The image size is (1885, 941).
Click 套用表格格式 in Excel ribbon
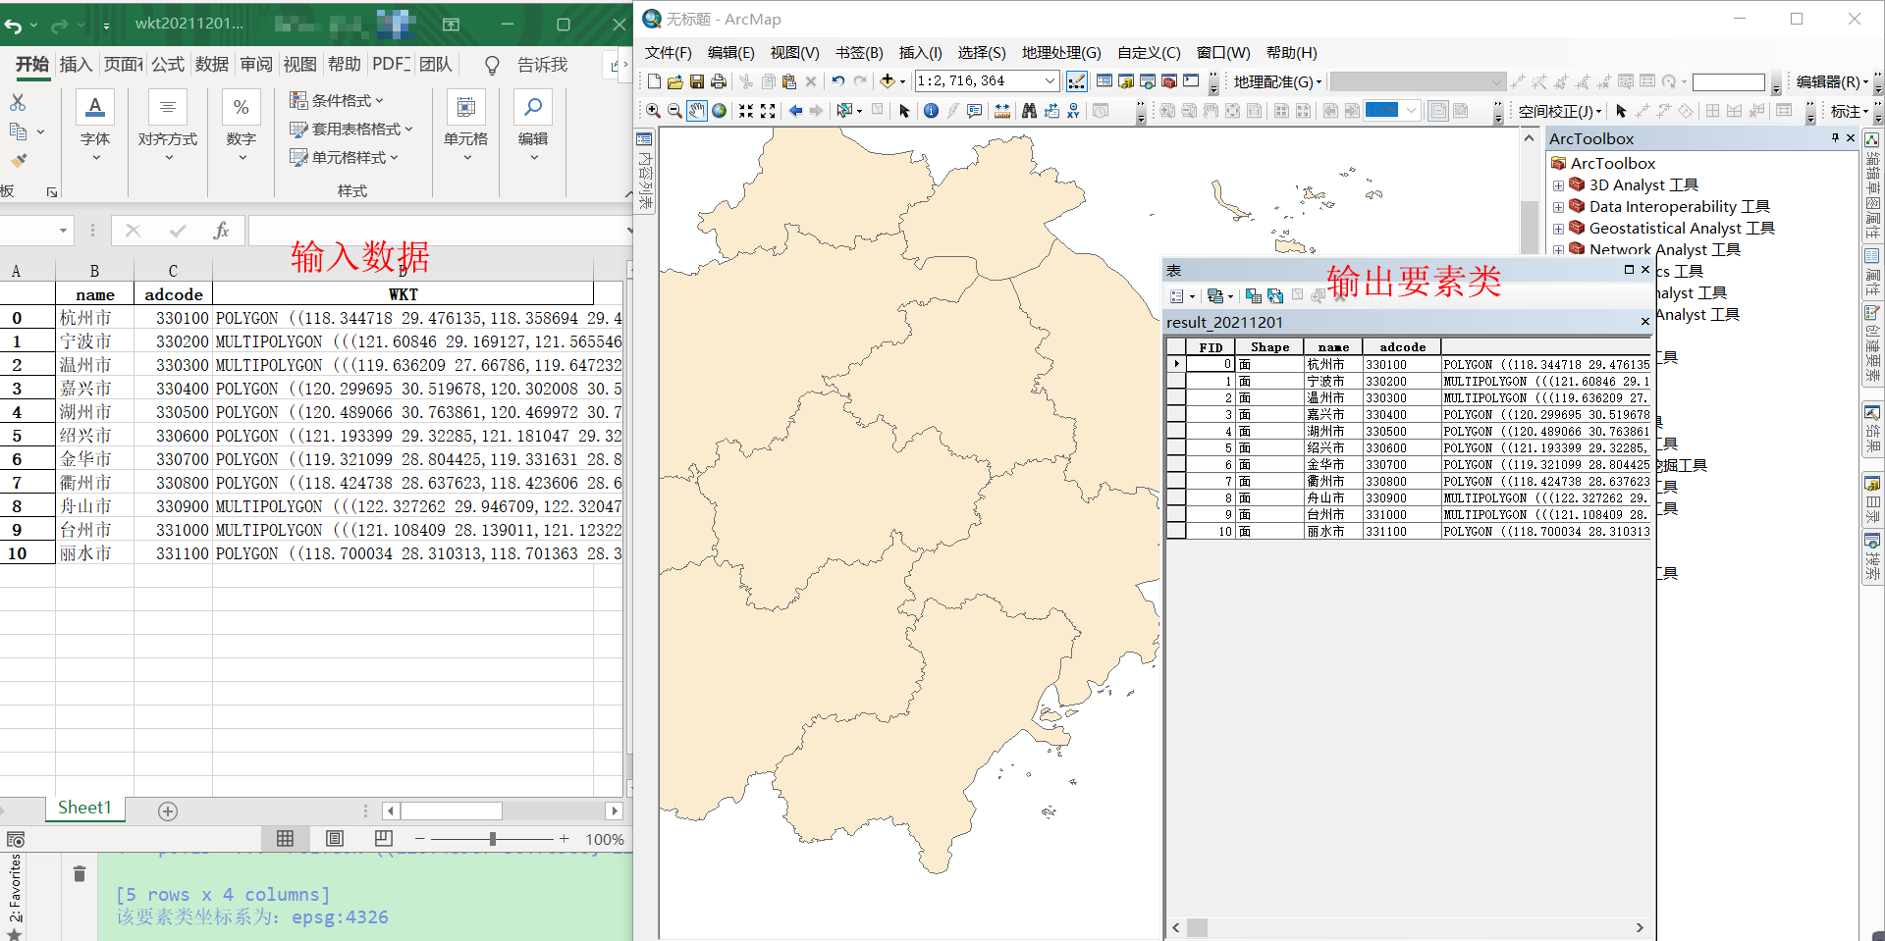coord(350,129)
